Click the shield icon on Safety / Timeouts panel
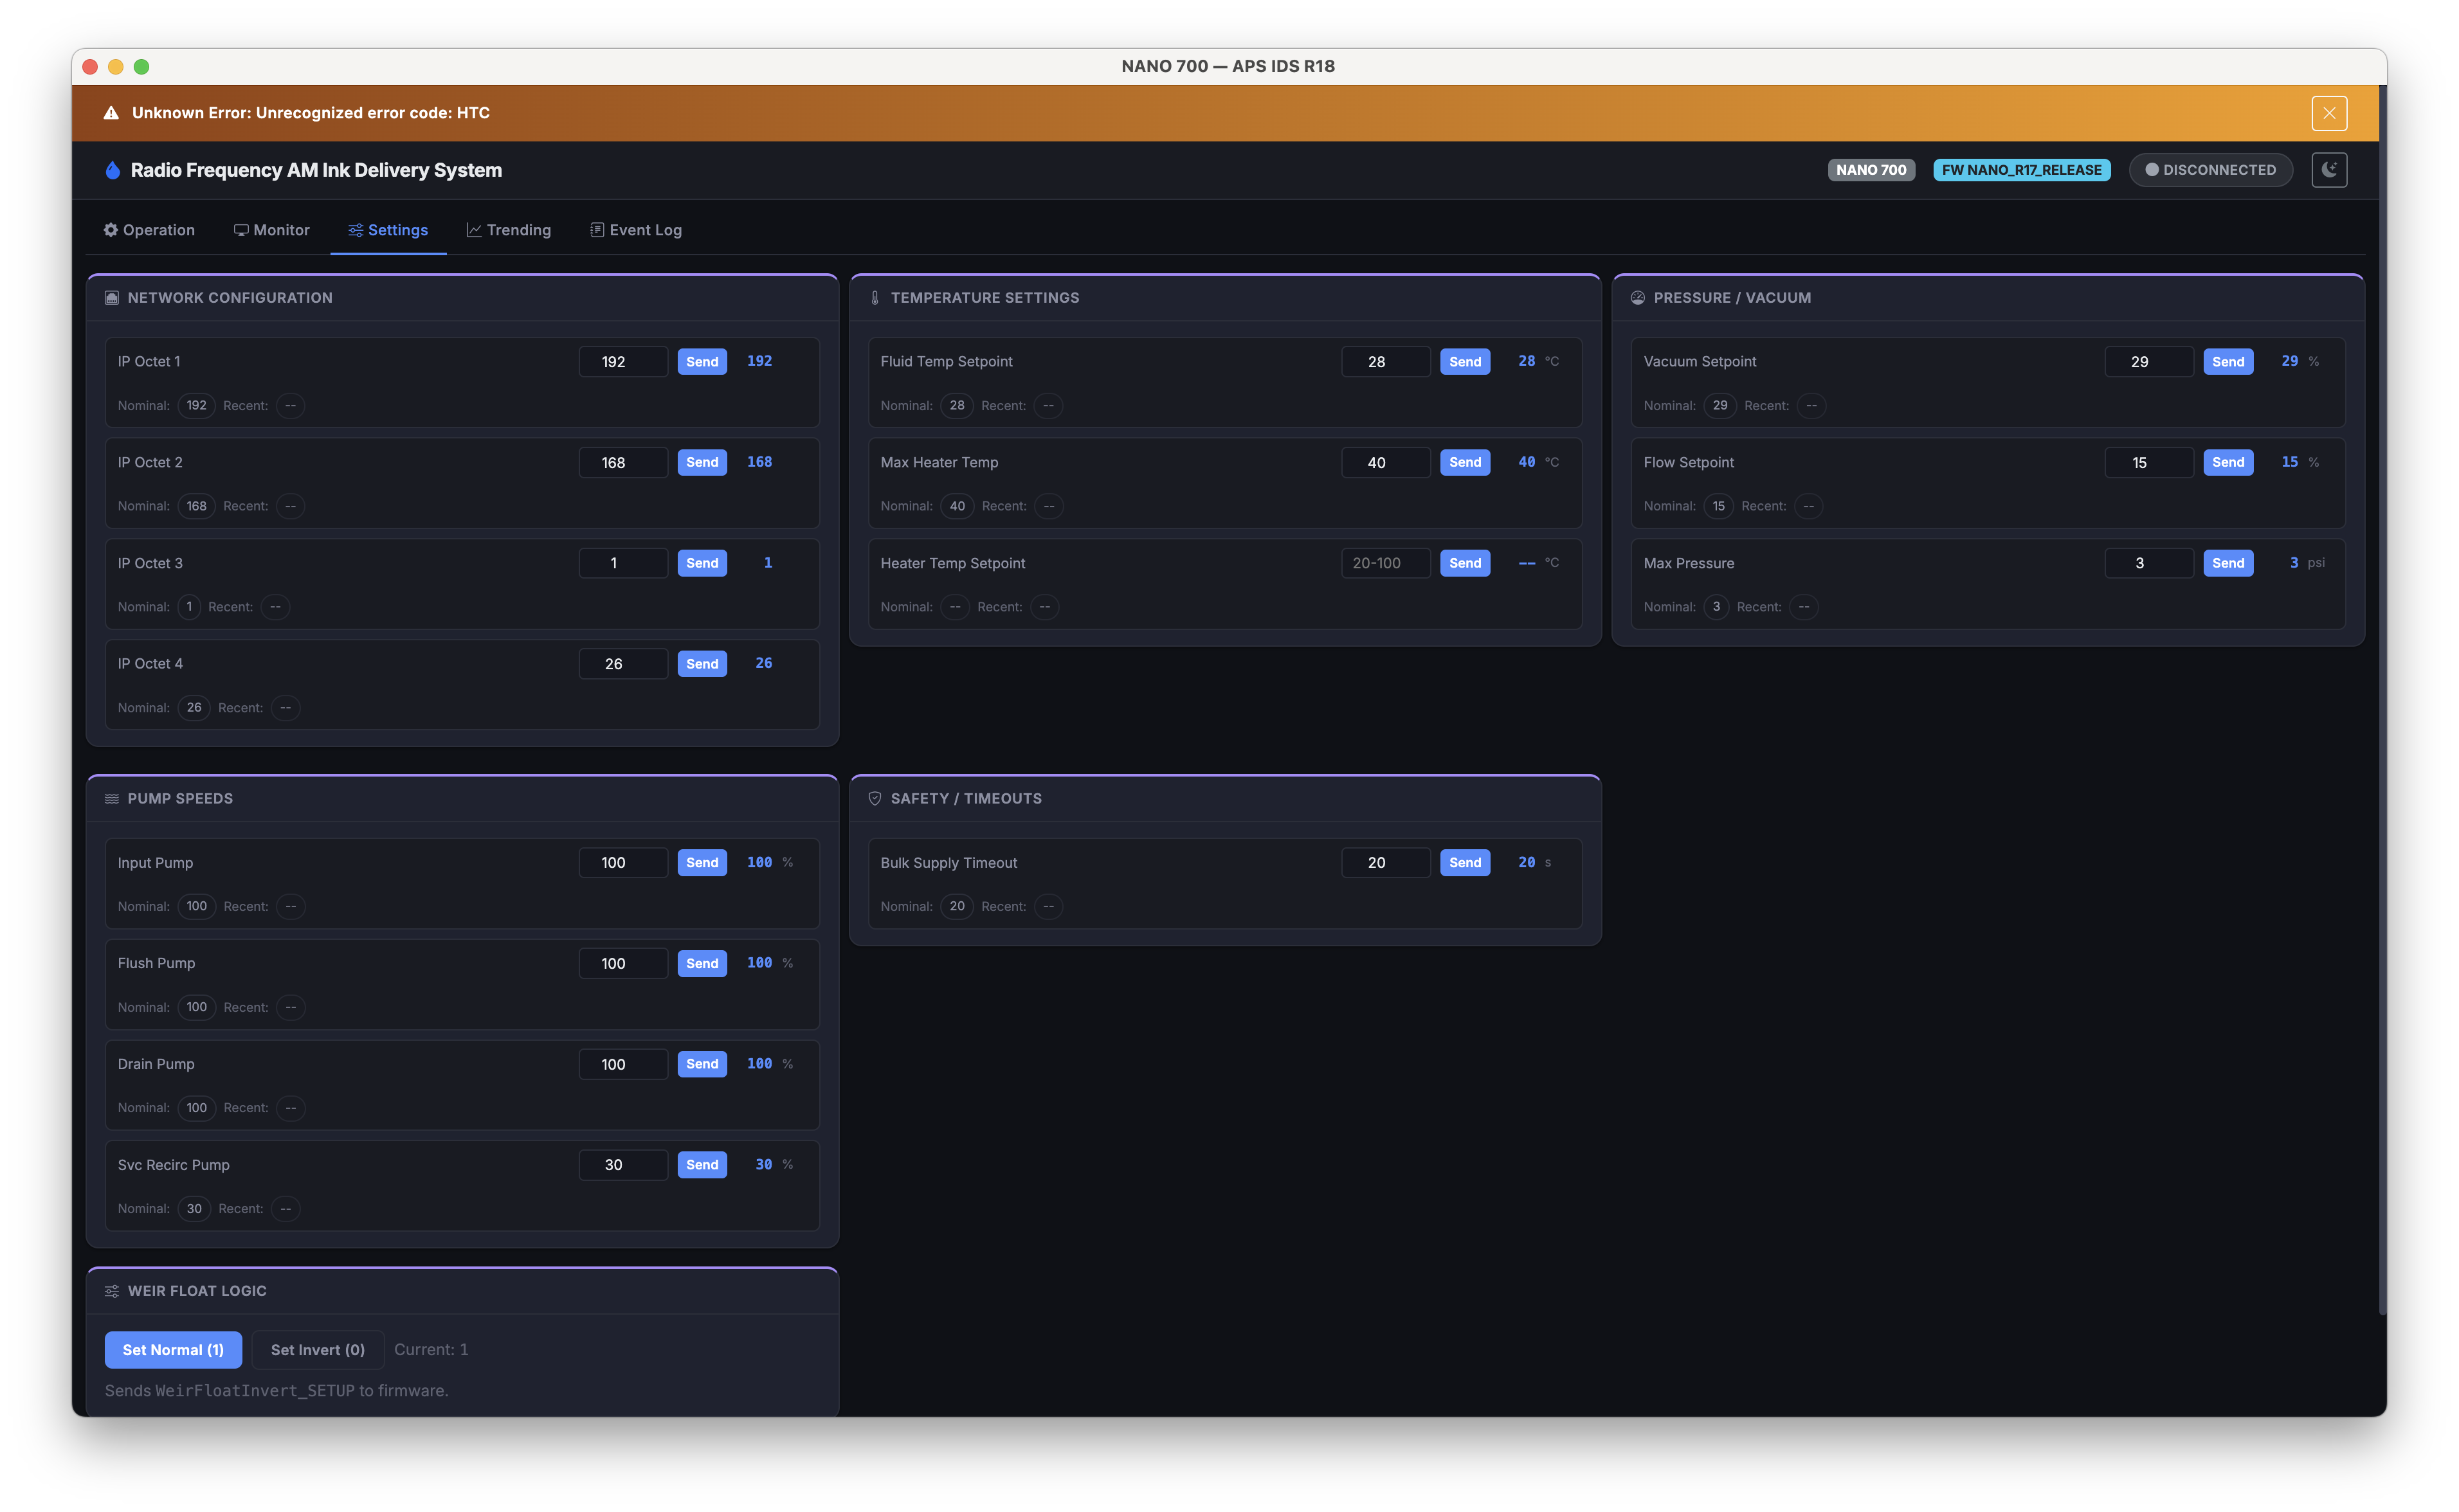 875,798
